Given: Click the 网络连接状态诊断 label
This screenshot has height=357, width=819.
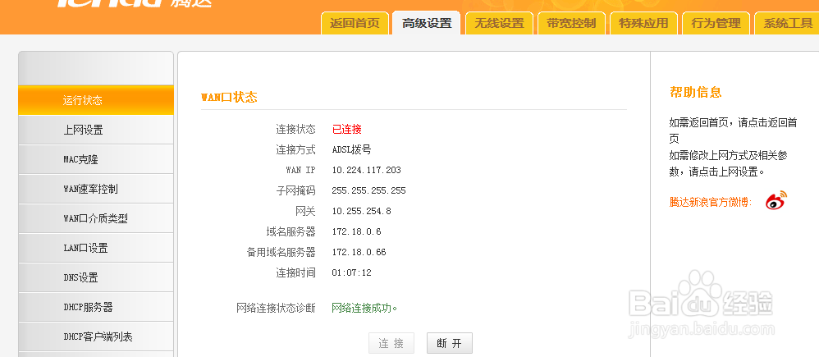Looking at the screenshot, I should pos(276,308).
